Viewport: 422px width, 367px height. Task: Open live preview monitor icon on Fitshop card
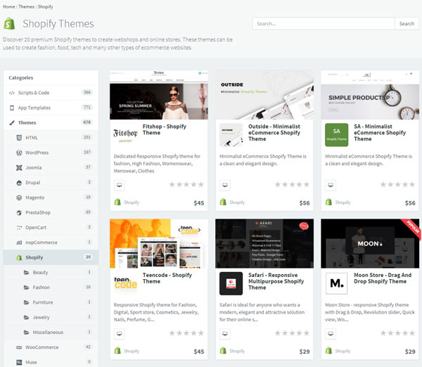120,185
